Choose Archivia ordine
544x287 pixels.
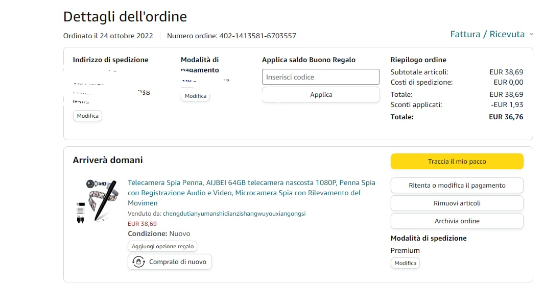coord(457,221)
